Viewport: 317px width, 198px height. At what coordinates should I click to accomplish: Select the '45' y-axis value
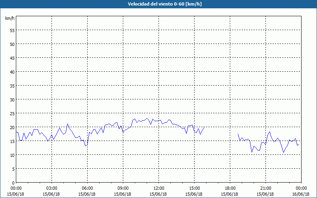point(12,58)
